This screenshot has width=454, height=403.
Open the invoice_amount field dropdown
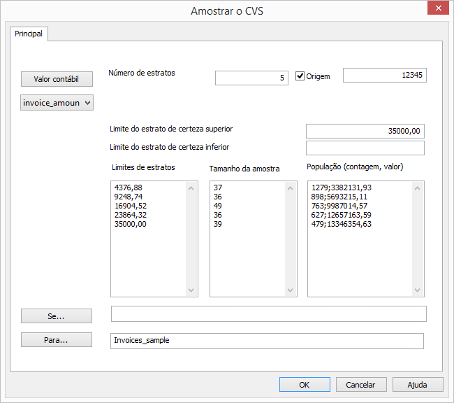(57, 103)
